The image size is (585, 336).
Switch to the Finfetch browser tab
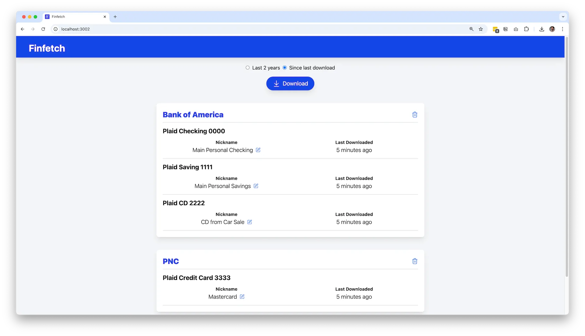point(76,17)
